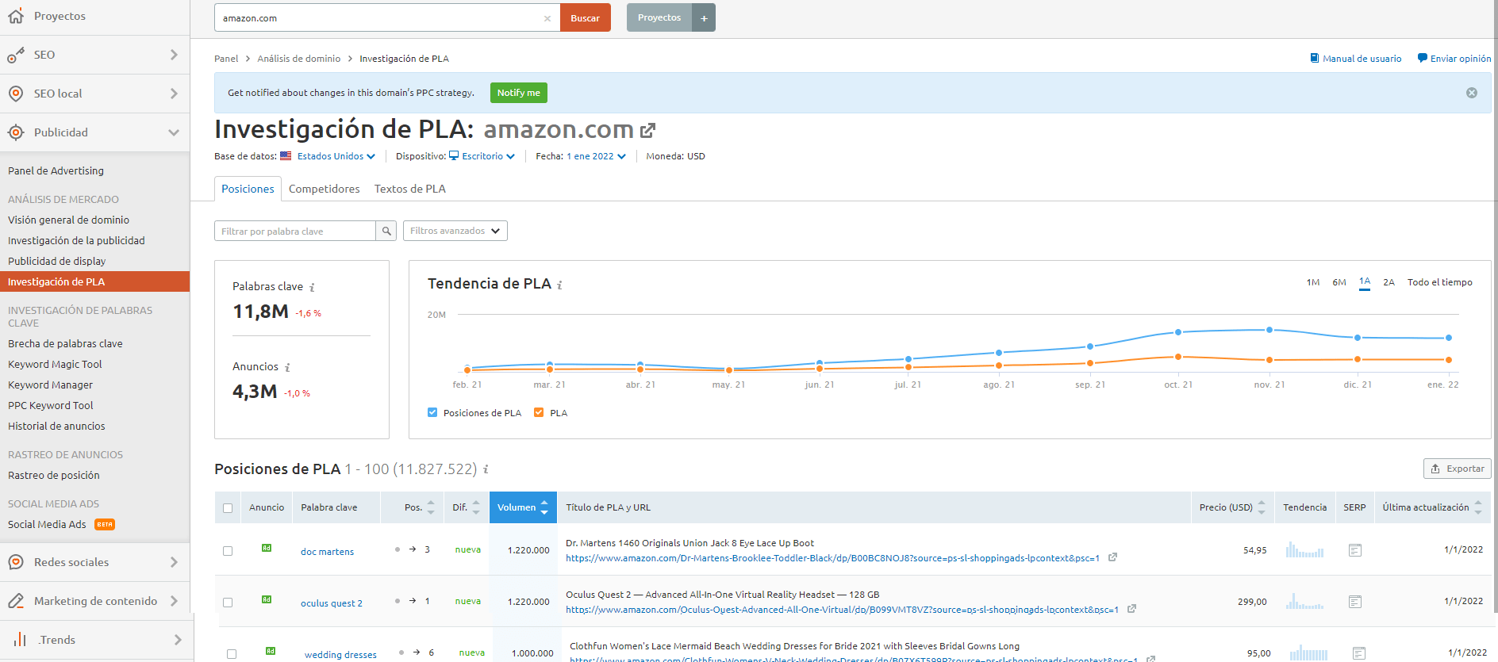This screenshot has width=1498, height=662.
Task: Click the Filtrar por palabra clave field
Action: click(295, 231)
